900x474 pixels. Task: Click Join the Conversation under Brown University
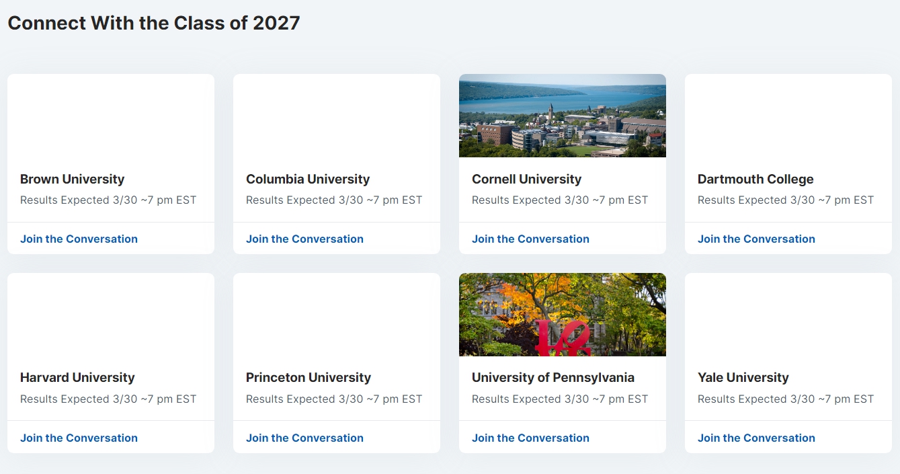click(x=79, y=239)
